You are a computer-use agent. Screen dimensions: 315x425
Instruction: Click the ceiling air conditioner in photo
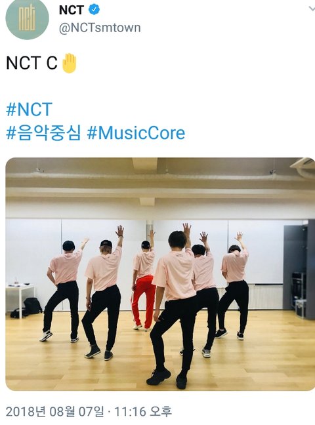pos(304,166)
